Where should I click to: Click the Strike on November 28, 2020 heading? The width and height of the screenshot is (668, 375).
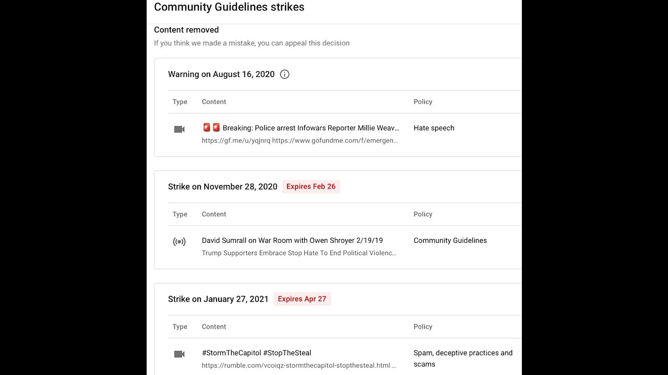tap(223, 186)
